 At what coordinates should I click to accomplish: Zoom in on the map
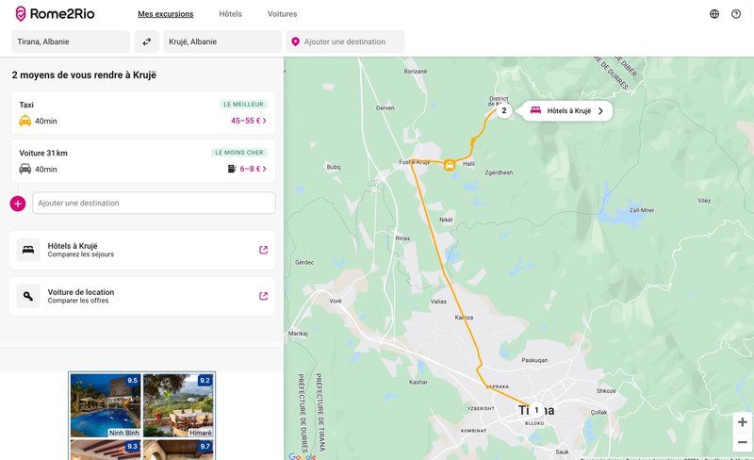(x=743, y=422)
